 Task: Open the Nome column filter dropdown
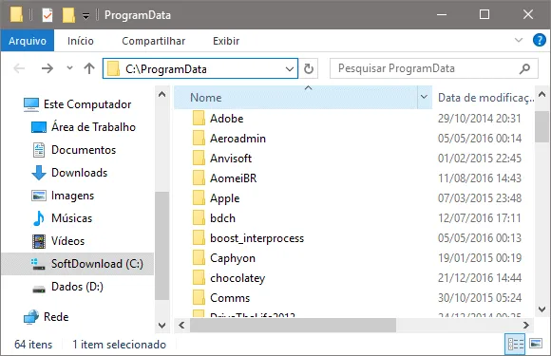point(424,97)
